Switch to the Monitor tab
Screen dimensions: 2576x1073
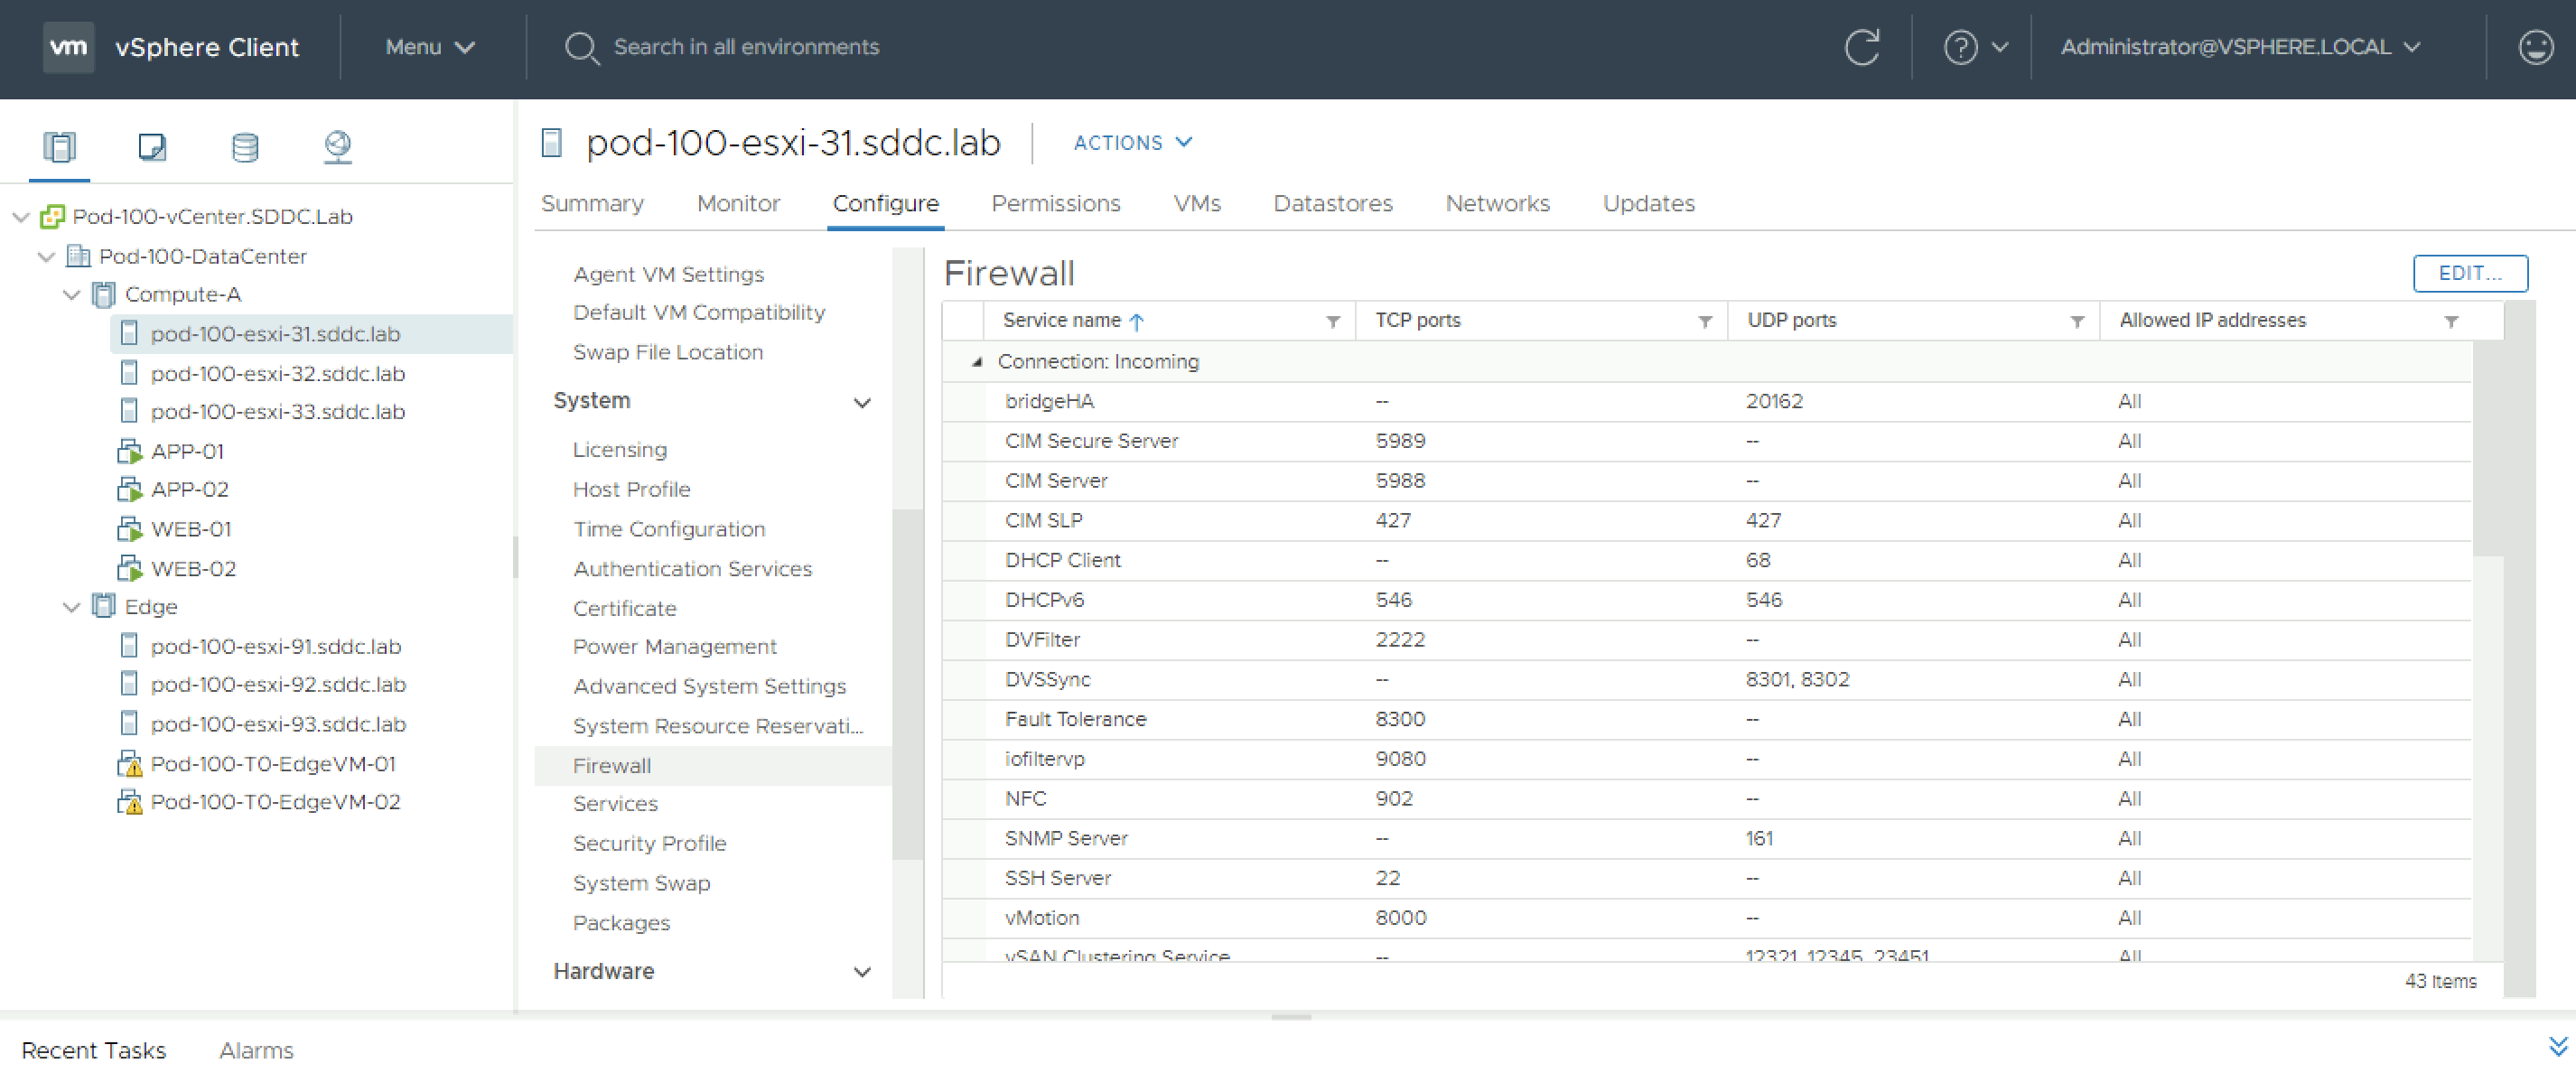click(738, 204)
